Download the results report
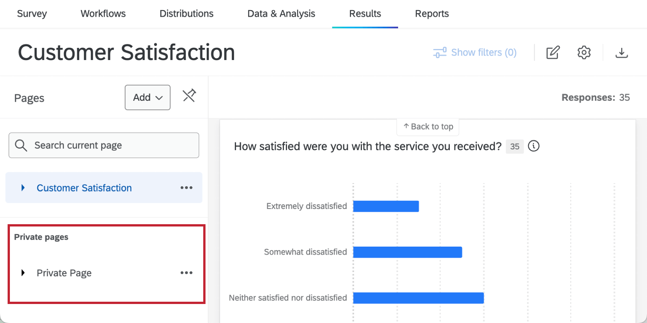 pos(622,52)
